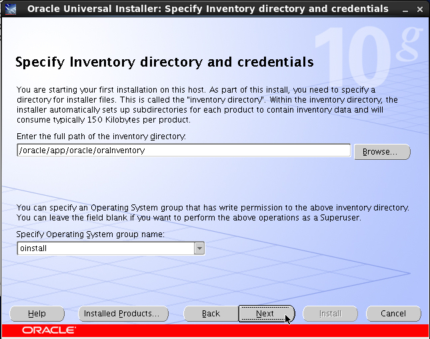This screenshot has height=339, width=430.
Task: Proceed with the Next button
Action: [267, 314]
